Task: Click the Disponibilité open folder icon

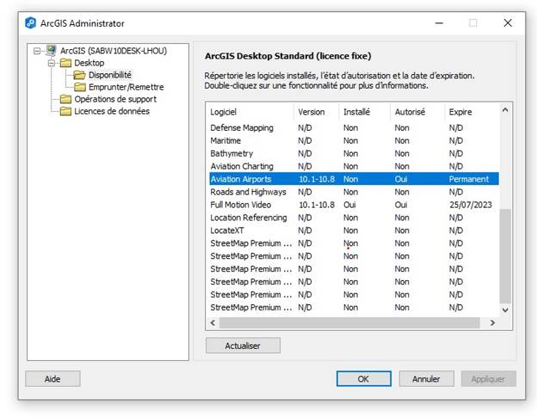Action: point(79,75)
